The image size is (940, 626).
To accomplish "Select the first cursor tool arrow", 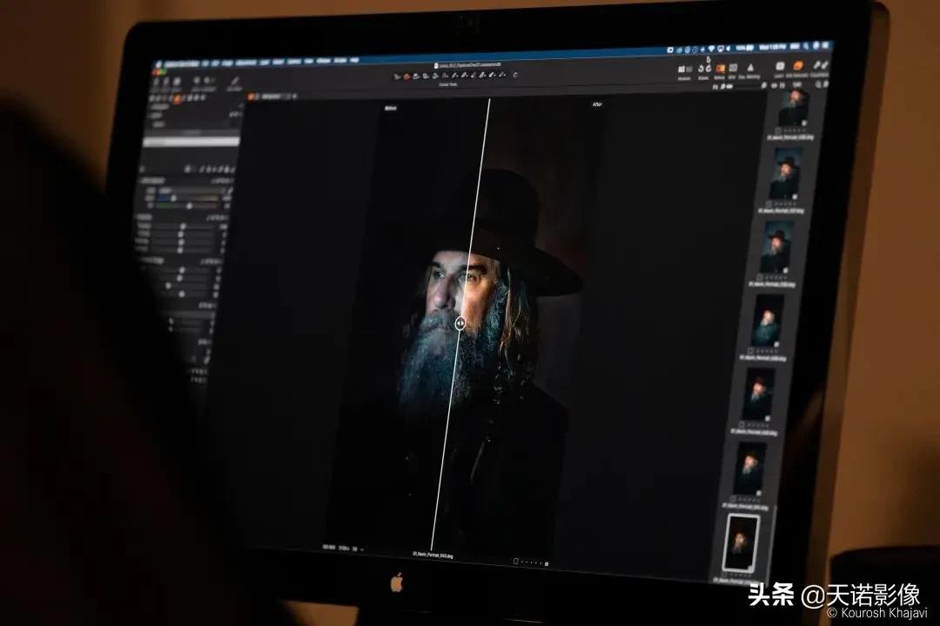I will click(x=397, y=77).
